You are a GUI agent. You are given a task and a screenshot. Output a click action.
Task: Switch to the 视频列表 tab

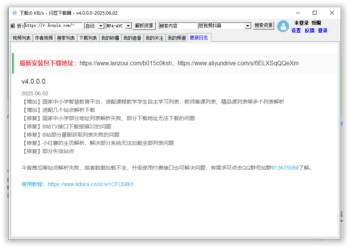tap(22, 38)
